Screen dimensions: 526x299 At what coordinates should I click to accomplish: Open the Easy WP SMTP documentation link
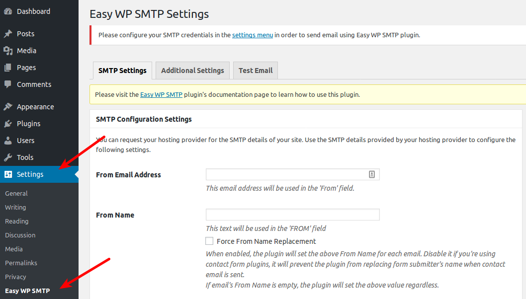[162, 94]
